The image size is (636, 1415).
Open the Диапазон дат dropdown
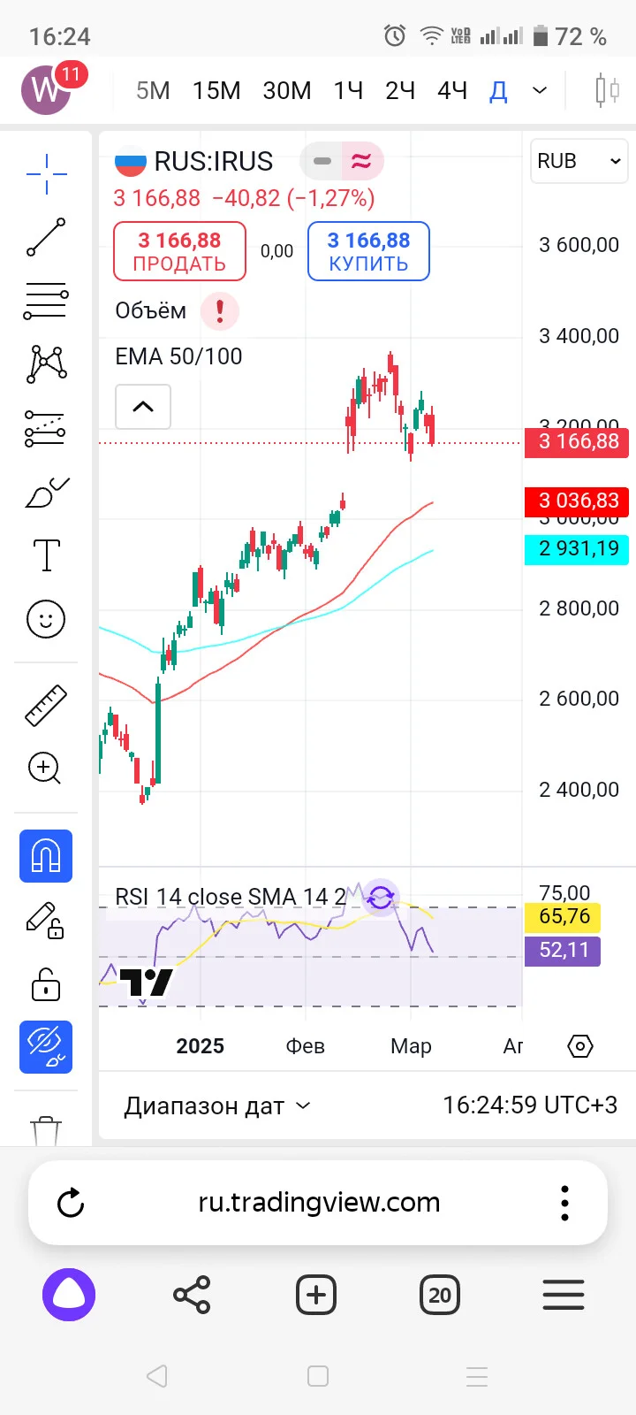[217, 1105]
